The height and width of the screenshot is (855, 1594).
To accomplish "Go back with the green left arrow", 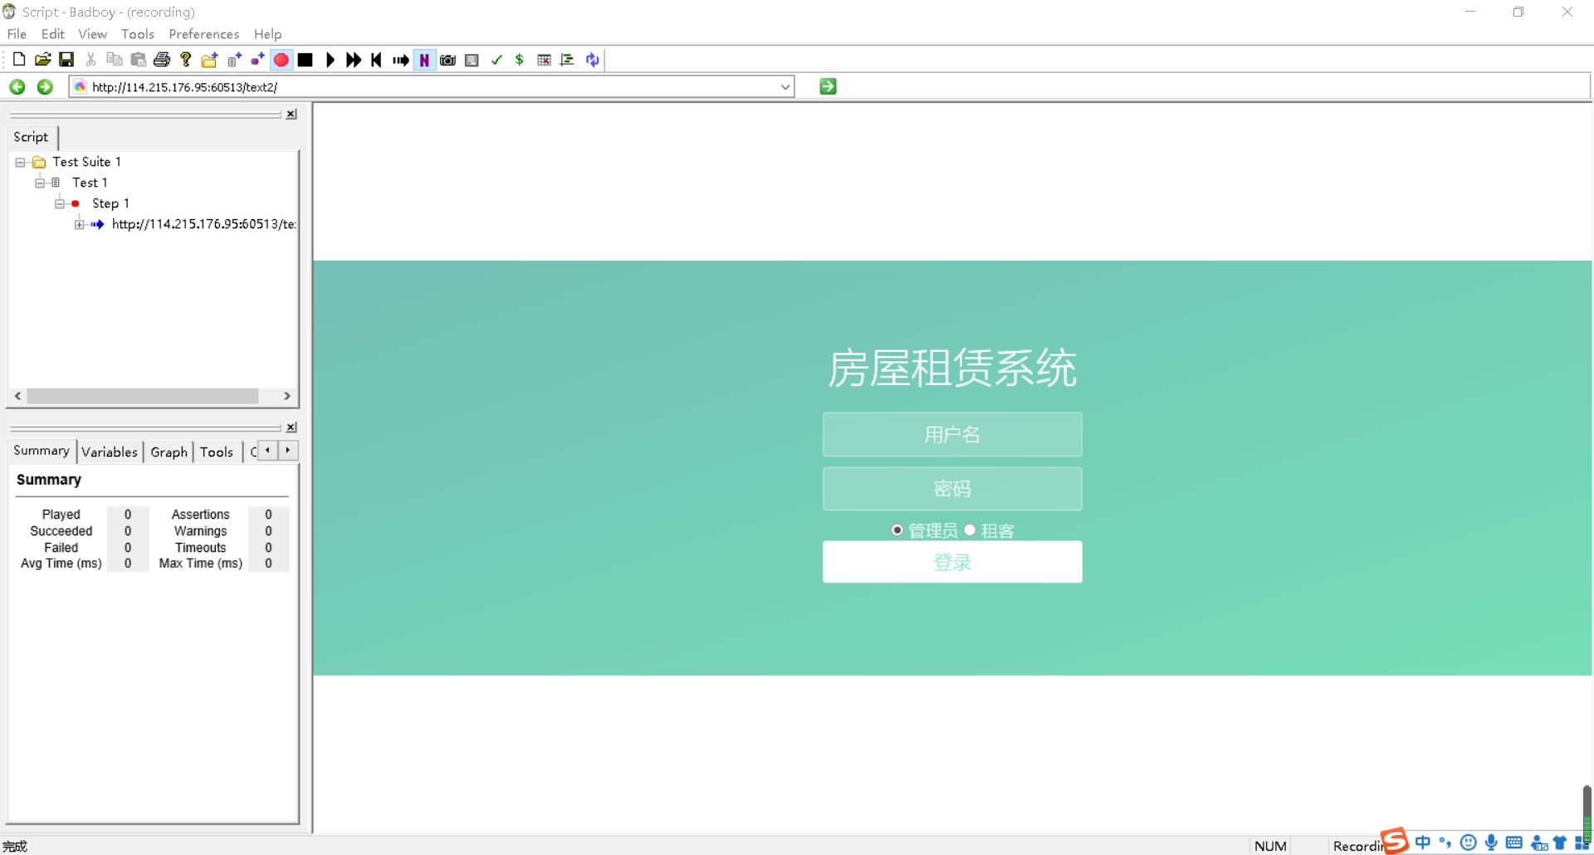I will pos(17,86).
